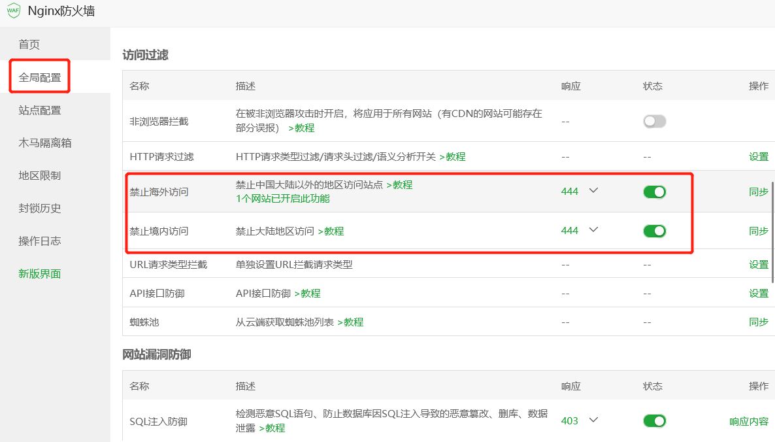Go to 站点配置 page
775x442 pixels.
(x=40, y=110)
